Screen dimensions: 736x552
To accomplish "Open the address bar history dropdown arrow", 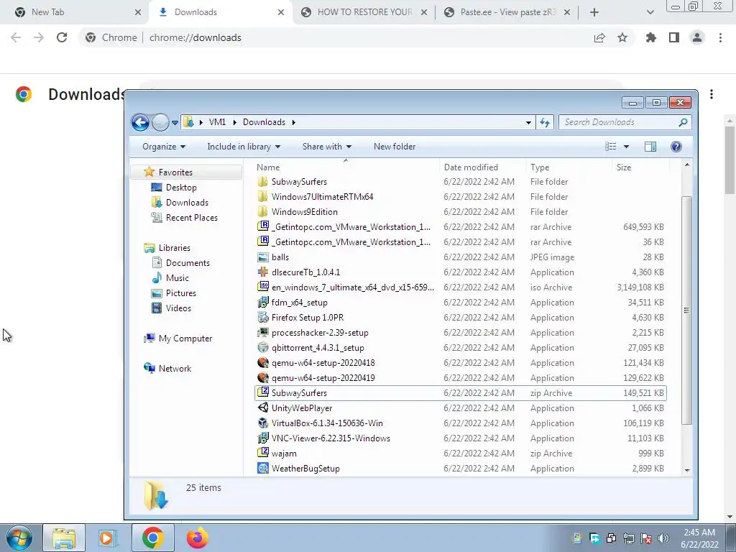I will pyautogui.click(x=528, y=122).
